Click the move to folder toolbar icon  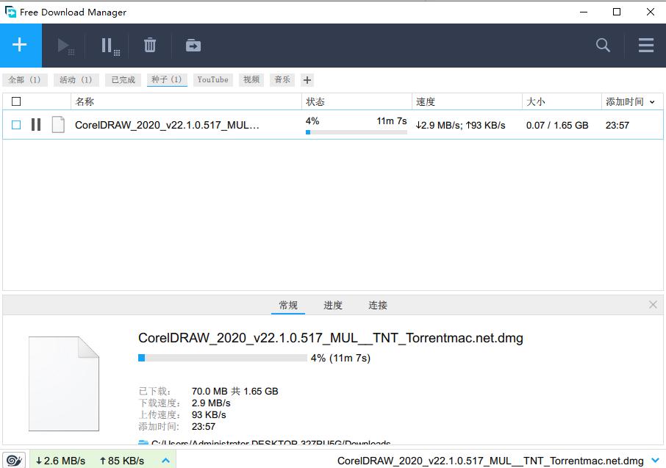[x=193, y=45]
